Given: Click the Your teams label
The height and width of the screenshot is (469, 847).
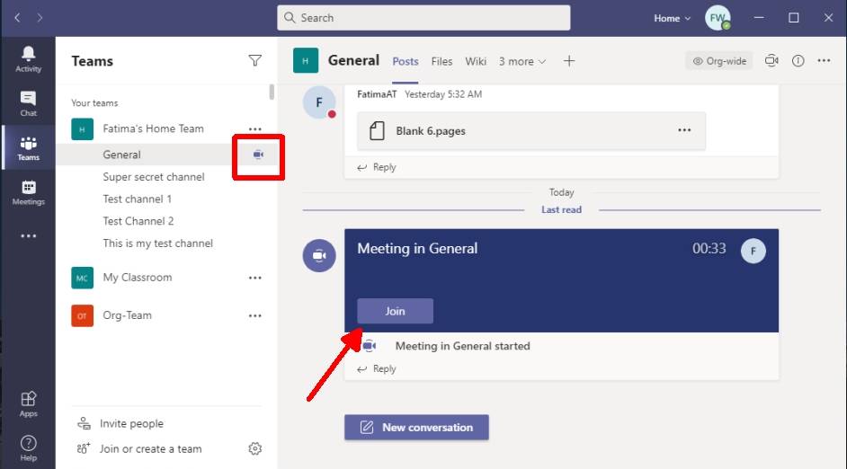Looking at the screenshot, I should pyautogui.click(x=94, y=103).
